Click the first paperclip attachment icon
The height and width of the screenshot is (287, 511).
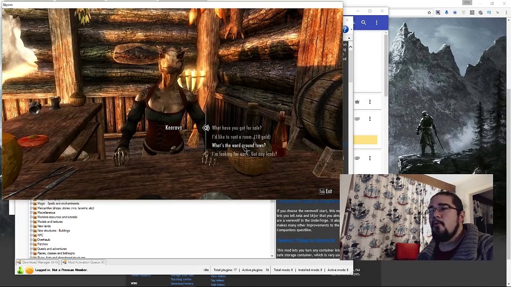click(x=357, y=119)
